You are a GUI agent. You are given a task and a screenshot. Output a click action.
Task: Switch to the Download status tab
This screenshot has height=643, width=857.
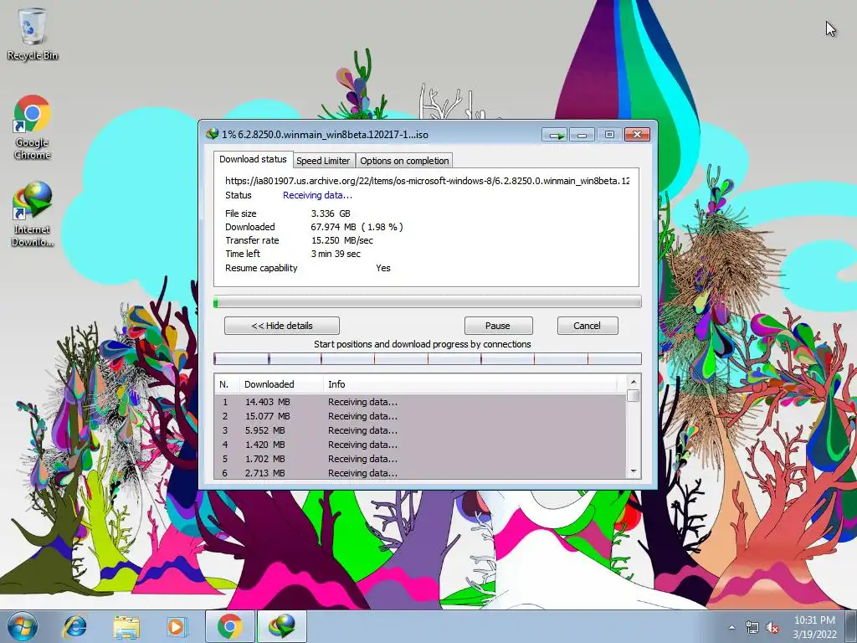(x=253, y=159)
